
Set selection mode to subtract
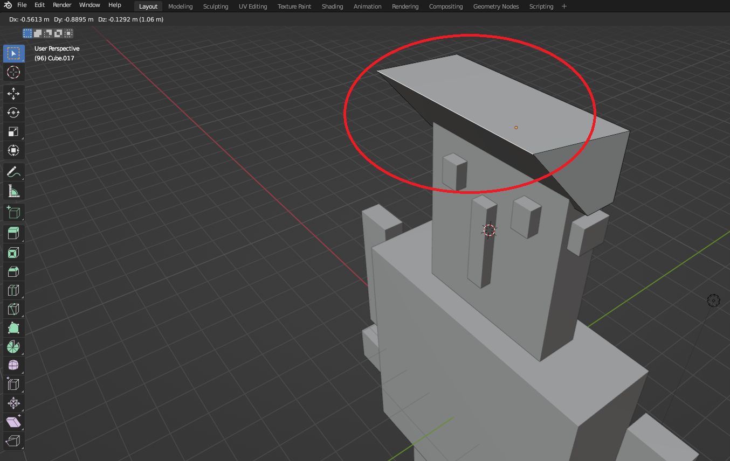tap(48, 33)
